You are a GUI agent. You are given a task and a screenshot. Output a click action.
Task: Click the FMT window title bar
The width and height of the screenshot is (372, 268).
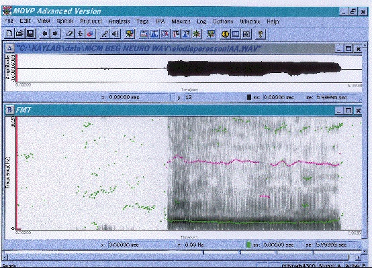pos(175,110)
